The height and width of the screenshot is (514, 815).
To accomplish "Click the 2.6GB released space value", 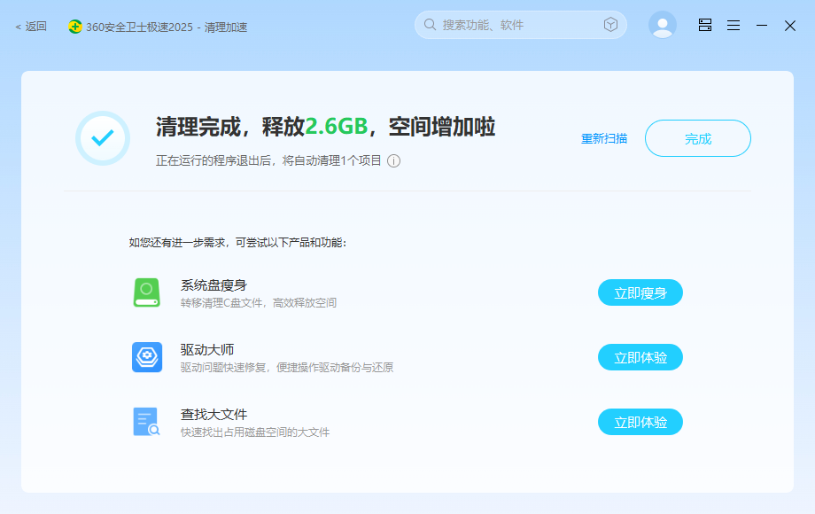I will 337,127.
